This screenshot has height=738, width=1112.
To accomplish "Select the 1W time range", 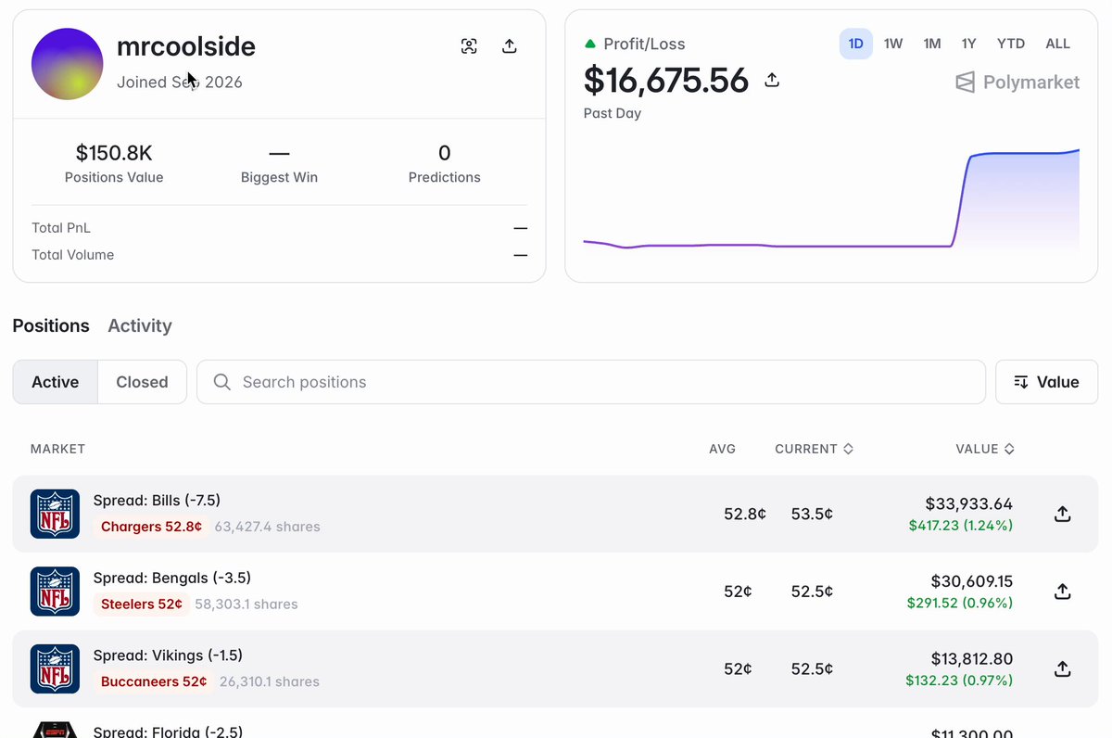I will (x=893, y=44).
